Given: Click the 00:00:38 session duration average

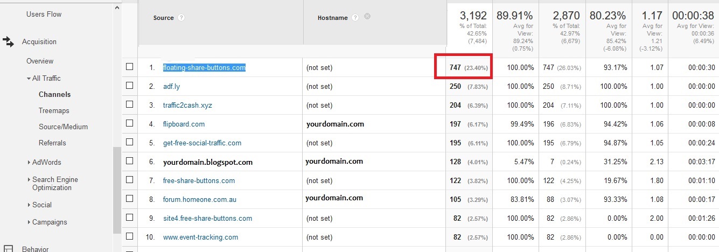Looking at the screenshot, I should click(693, 16).
